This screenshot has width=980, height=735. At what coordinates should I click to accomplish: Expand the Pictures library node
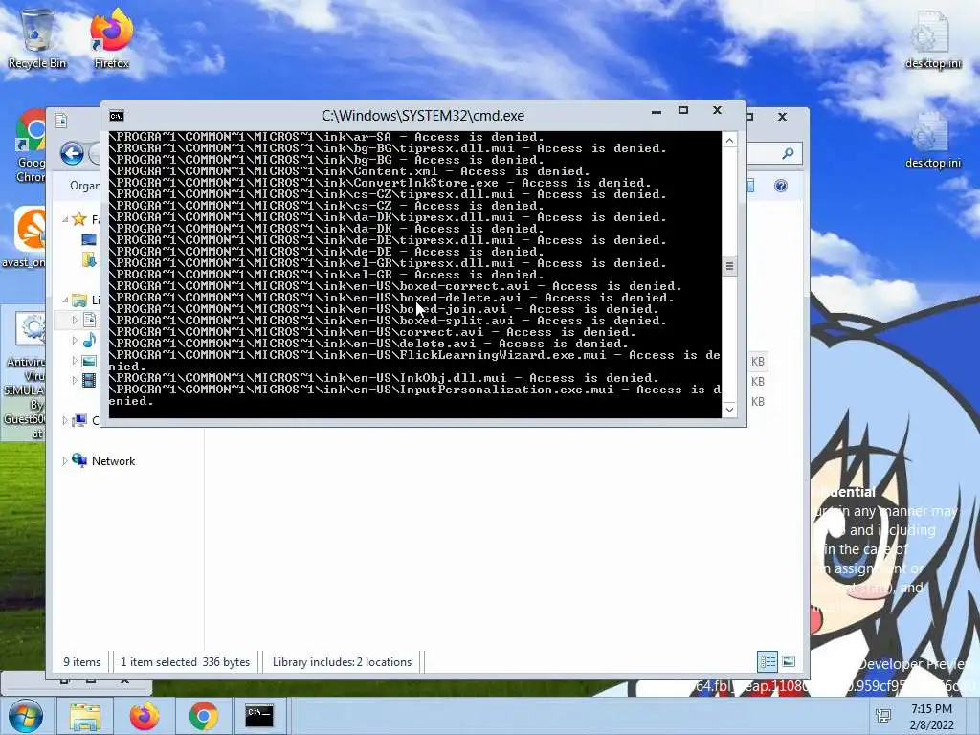point(75,361)
